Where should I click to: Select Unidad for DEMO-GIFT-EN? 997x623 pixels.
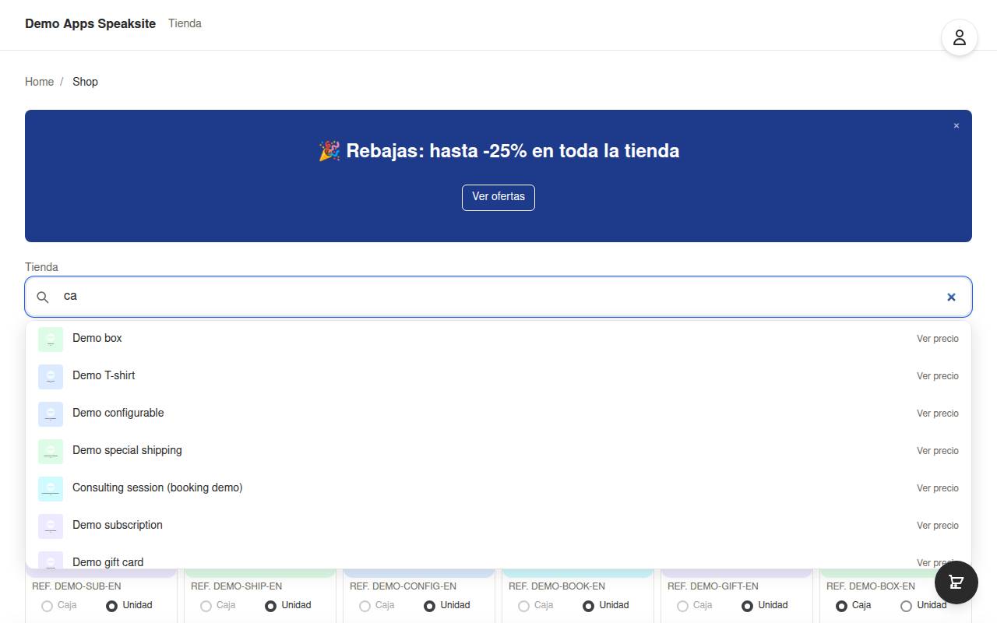tap(747, 606)
